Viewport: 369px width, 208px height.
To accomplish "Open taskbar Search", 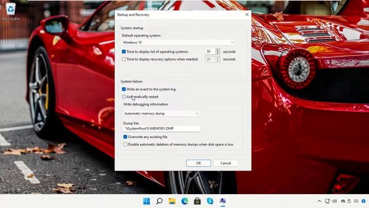I will (159, 201).
